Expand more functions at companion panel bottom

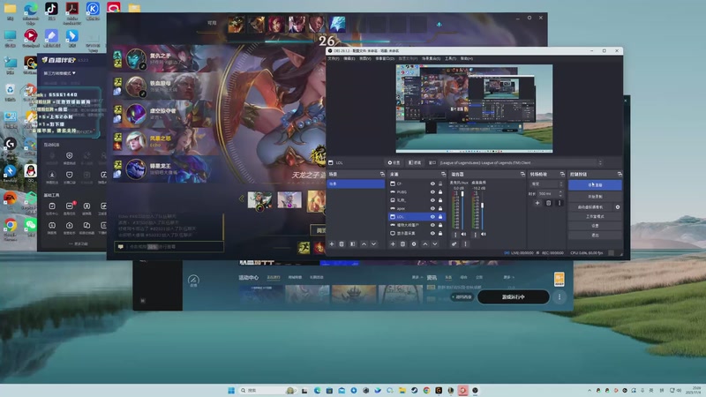79,243
